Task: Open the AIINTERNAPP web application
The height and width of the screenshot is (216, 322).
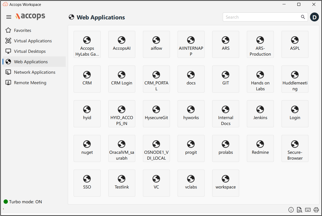Action: click(191, 44)
